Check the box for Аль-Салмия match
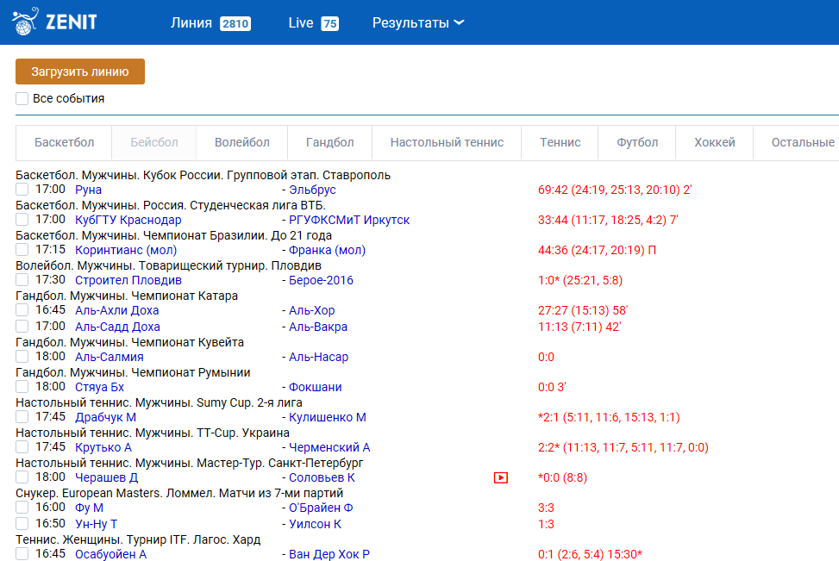The width and height of the screenshot is (839, 561). pos(22,357)
